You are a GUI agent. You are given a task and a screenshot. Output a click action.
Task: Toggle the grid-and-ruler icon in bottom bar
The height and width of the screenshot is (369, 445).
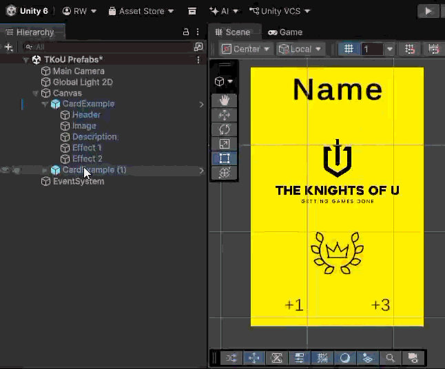click(322, 358)
